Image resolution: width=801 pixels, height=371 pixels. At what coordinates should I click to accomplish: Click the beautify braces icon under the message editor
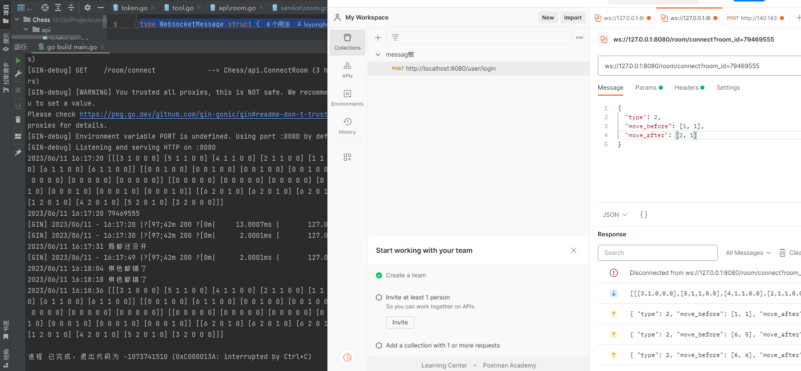coord(644,215)
